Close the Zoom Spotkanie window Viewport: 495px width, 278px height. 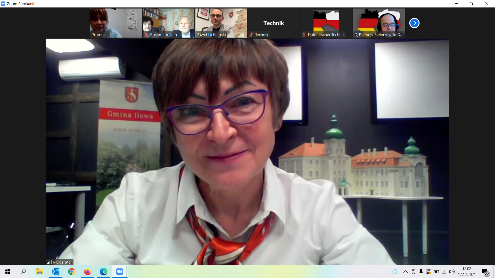(x=487, y=4)
